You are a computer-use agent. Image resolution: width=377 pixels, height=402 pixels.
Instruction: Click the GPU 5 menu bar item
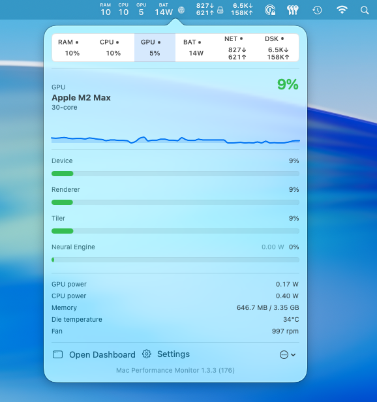[x=142, y=10]
